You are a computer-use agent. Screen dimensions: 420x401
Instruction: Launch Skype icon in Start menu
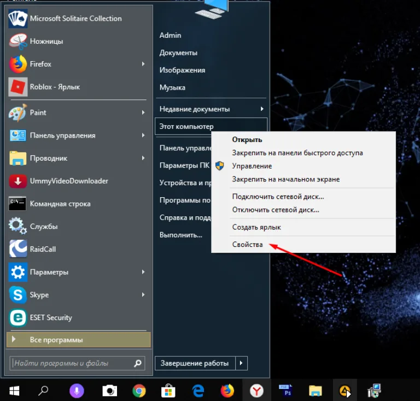point(17,295)
